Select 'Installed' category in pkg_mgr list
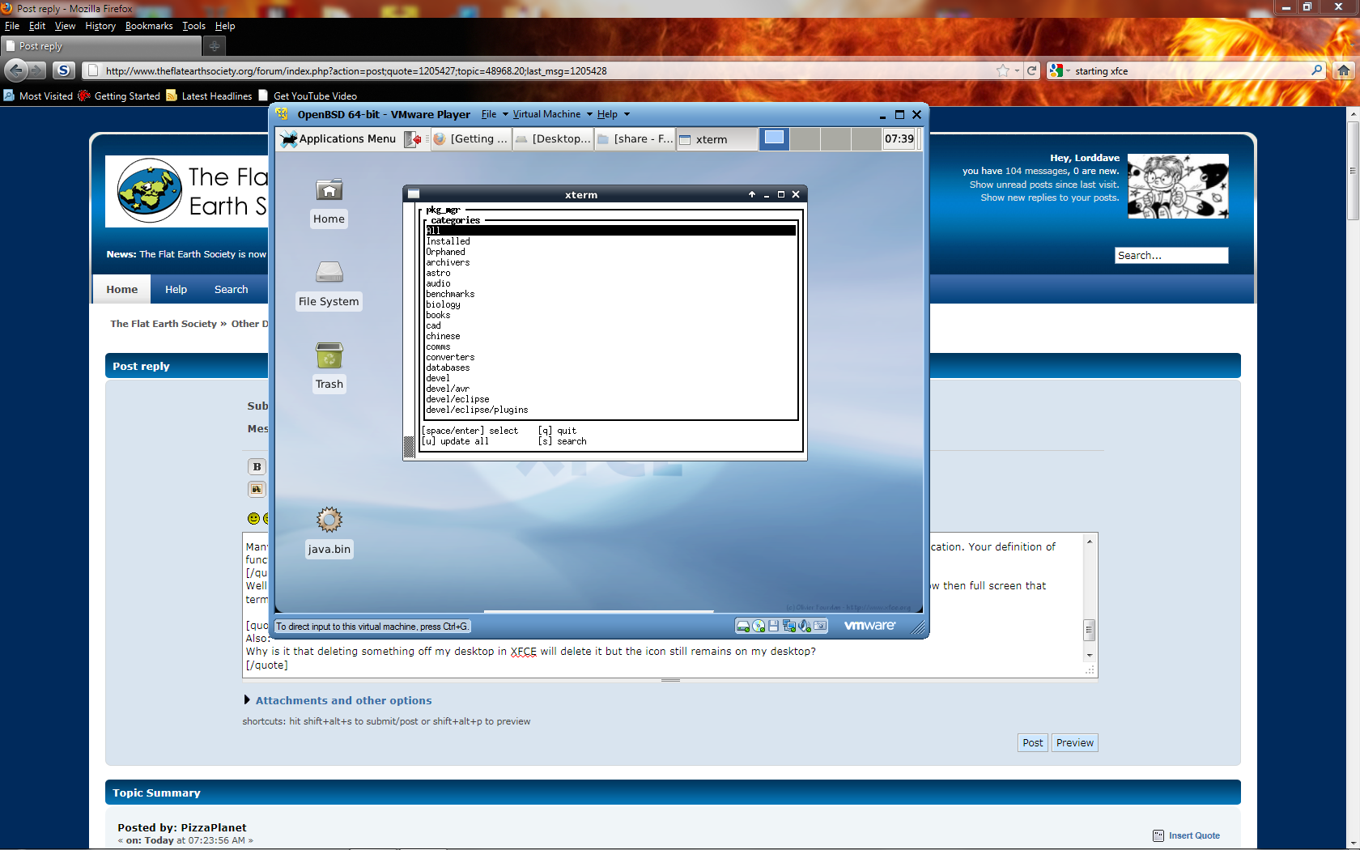This screenshot has width=1360, height=850. pos(611,241)
